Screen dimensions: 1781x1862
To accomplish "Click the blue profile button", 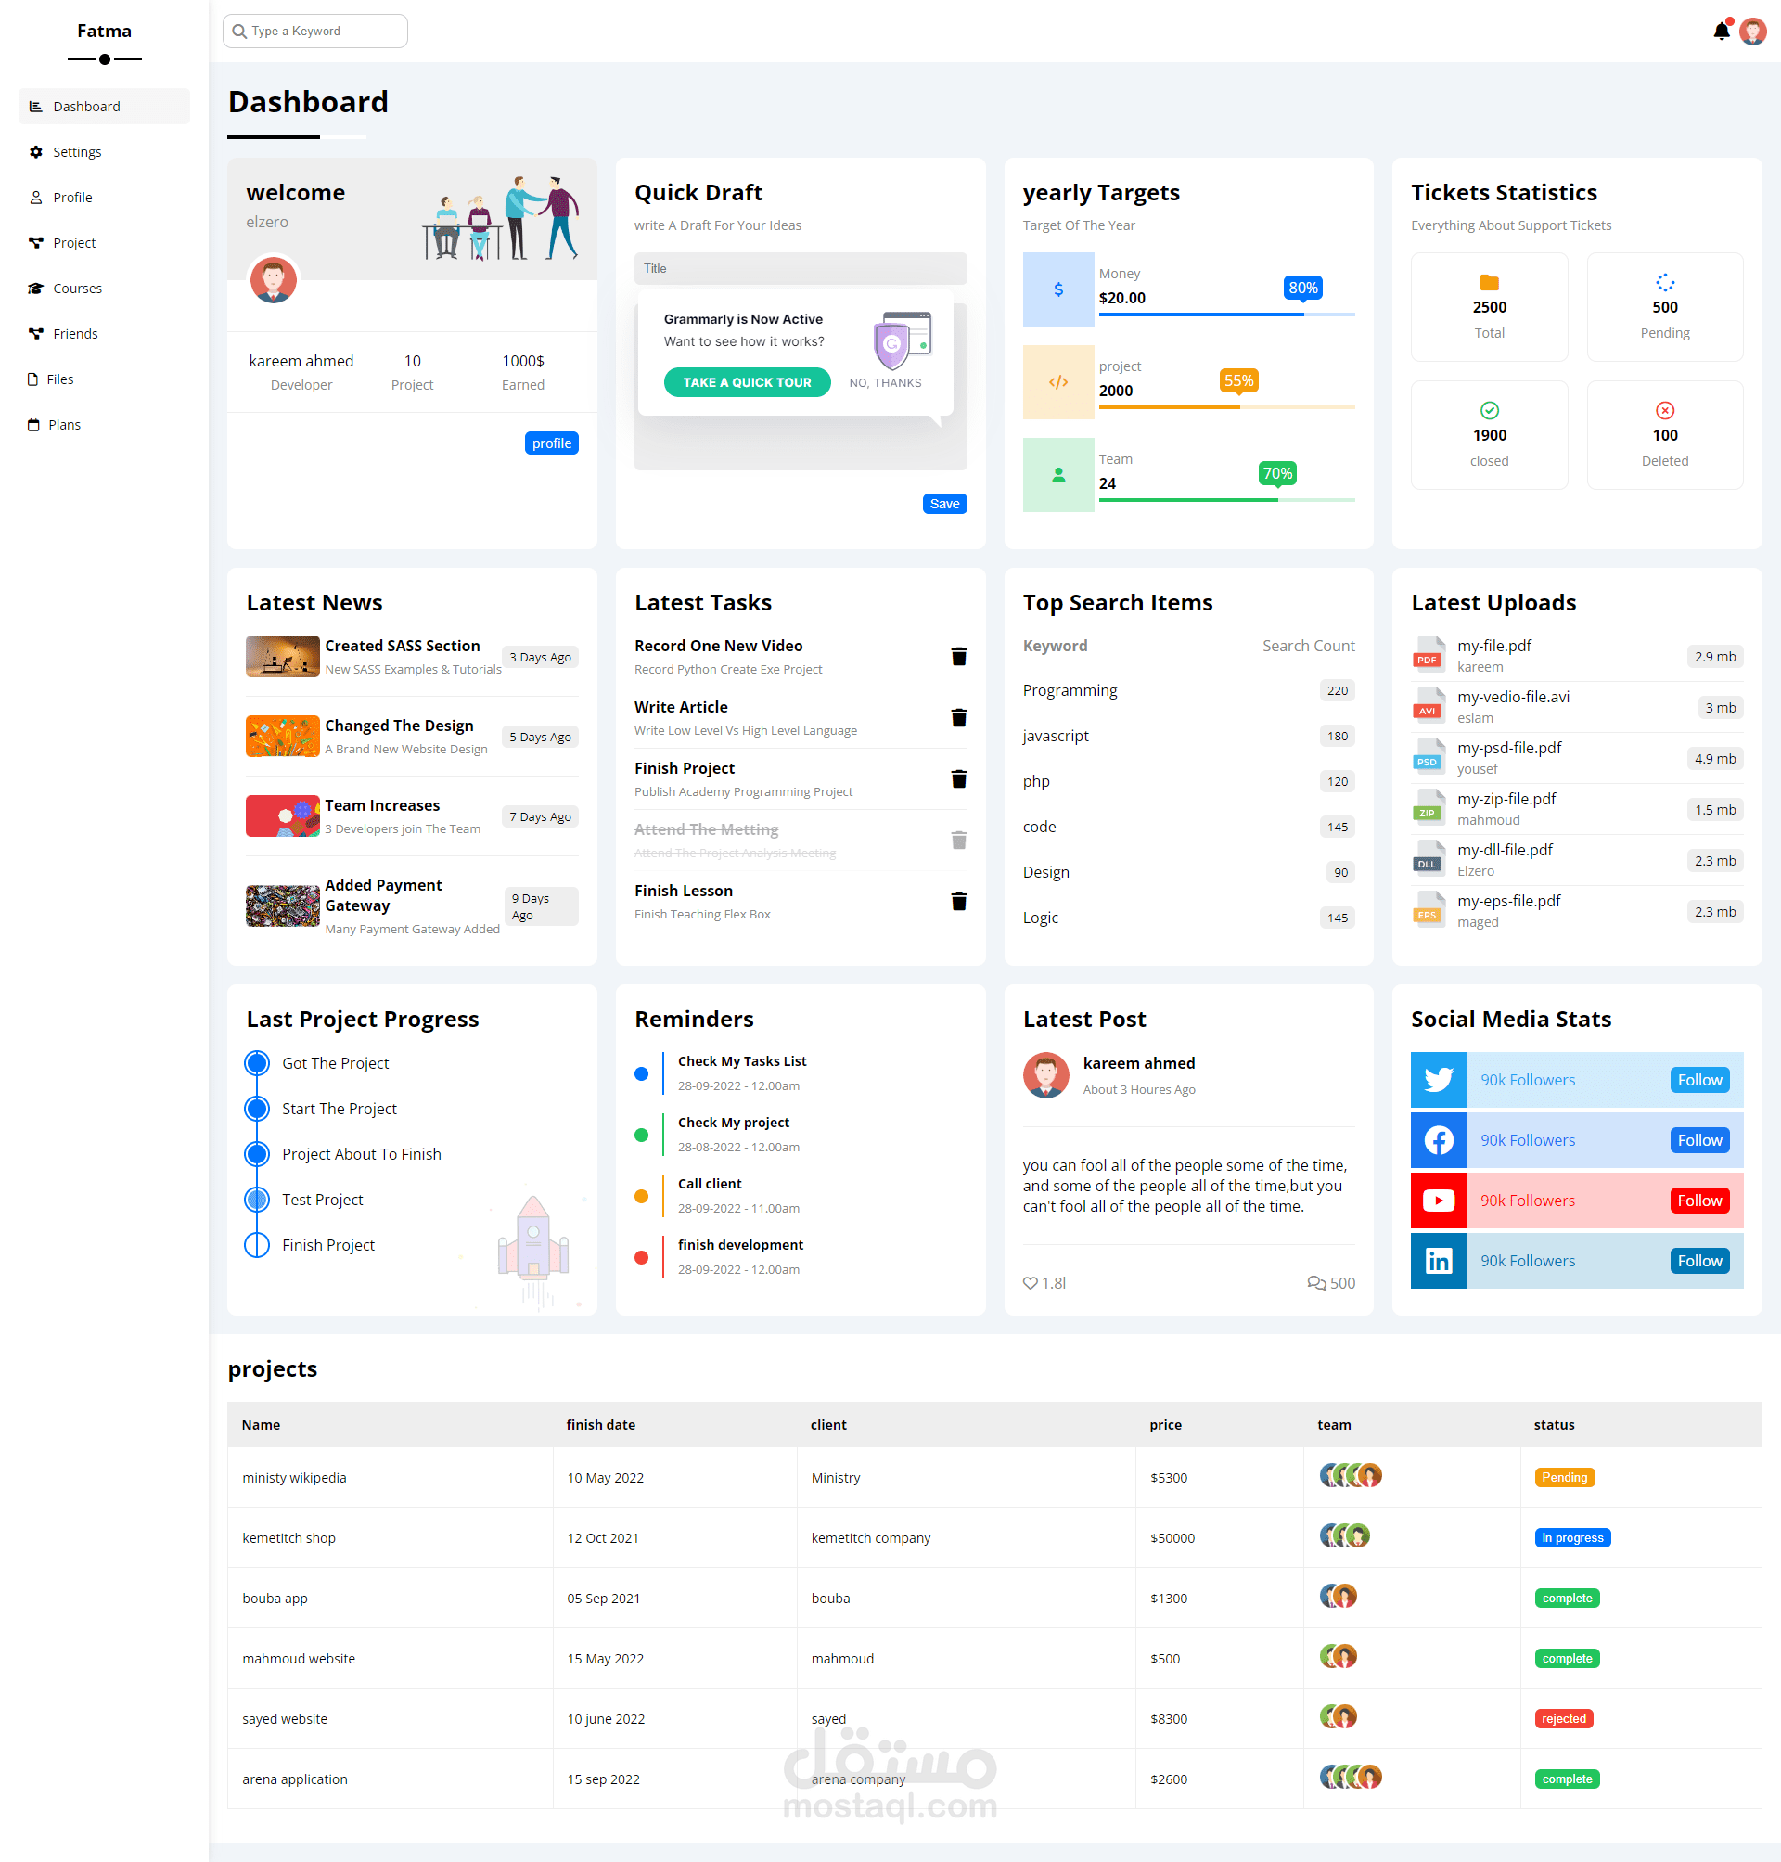I will (x=551, y=443).
